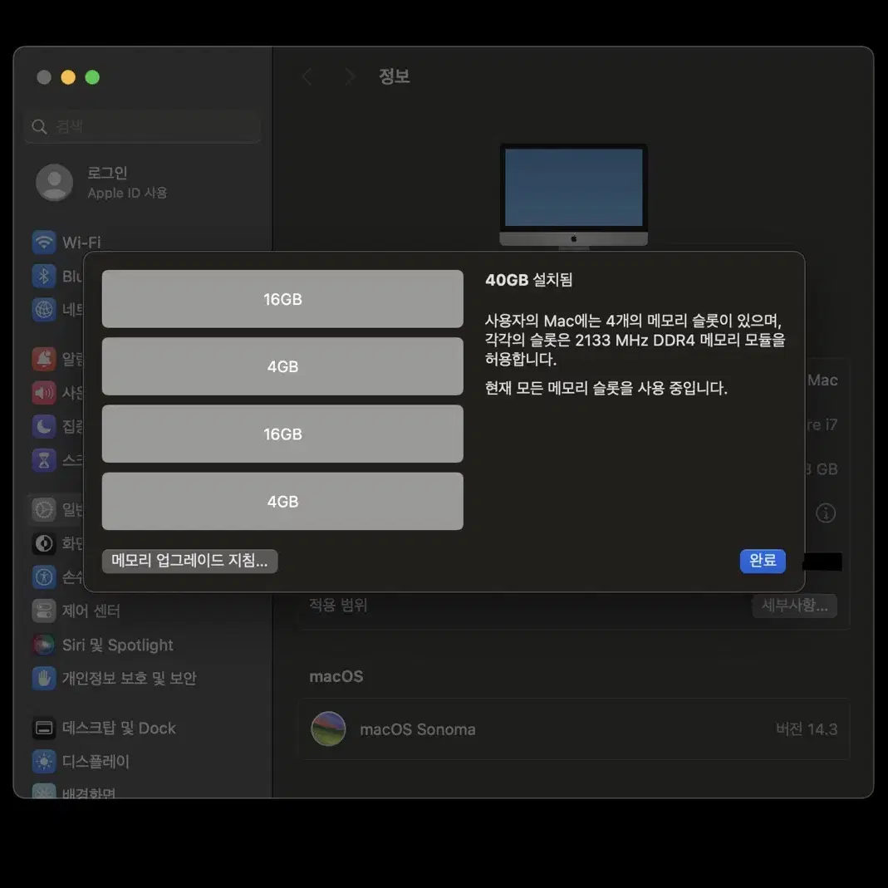This screenshot has height=888, width=888.
Task: Open Bluetooth icon in sidebar
Action: tap(43, 276)
